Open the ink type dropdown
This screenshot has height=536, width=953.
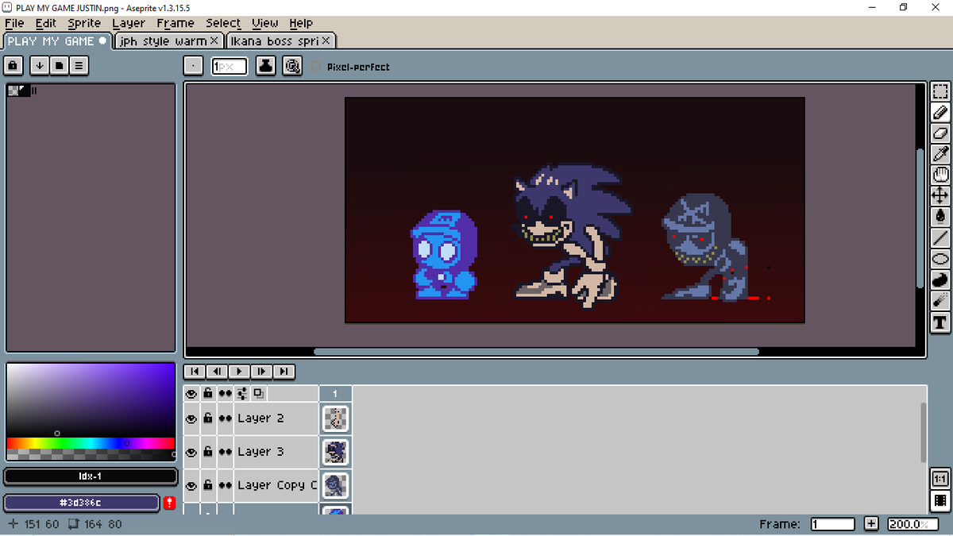266,67
